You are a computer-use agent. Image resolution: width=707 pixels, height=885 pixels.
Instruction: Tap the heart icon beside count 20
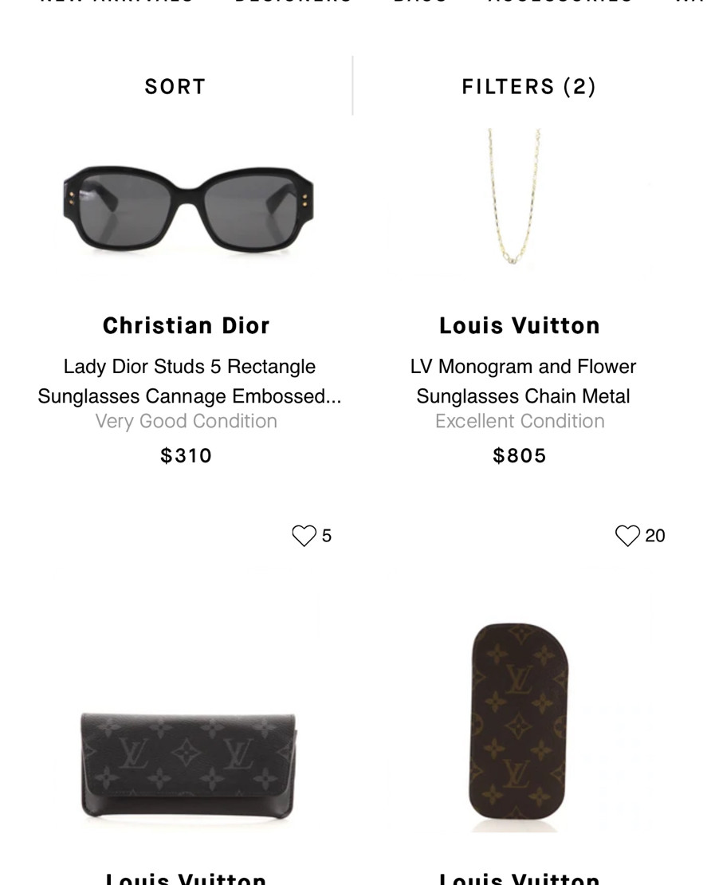click(627, 536)
